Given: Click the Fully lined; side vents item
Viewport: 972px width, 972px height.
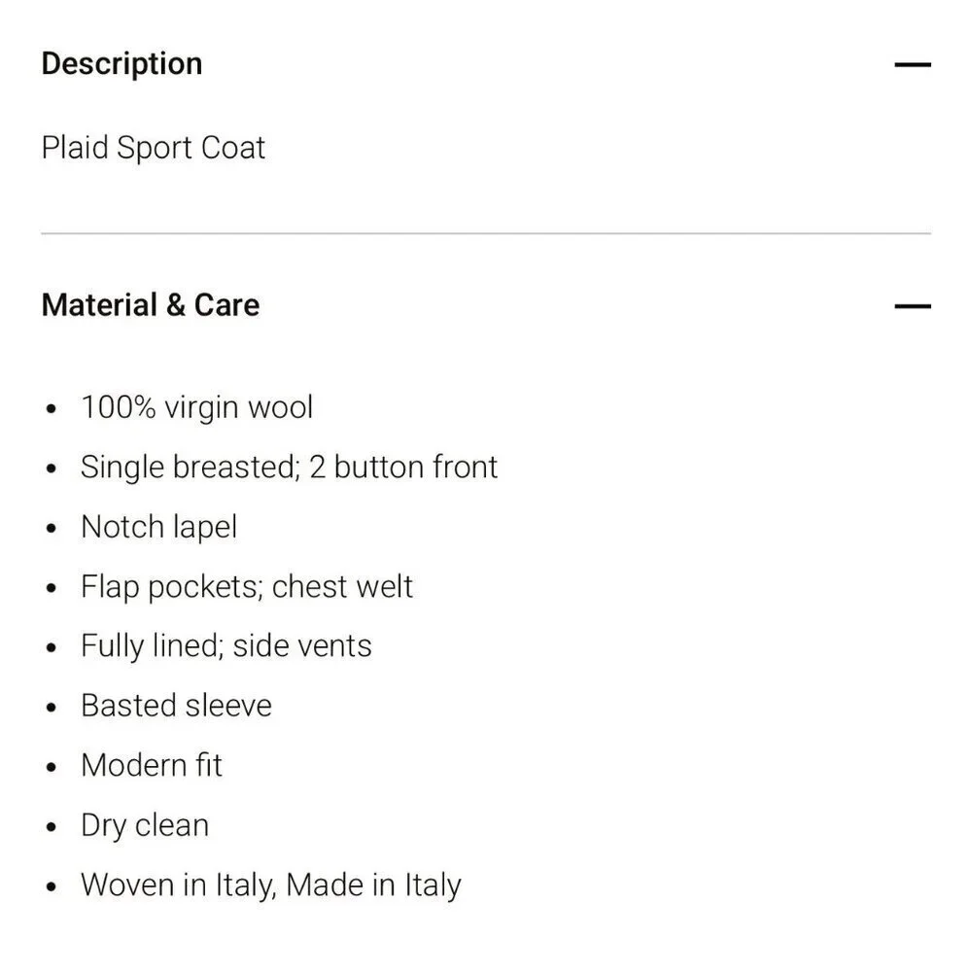Looking at the screenshot, I should coord(226,646).
